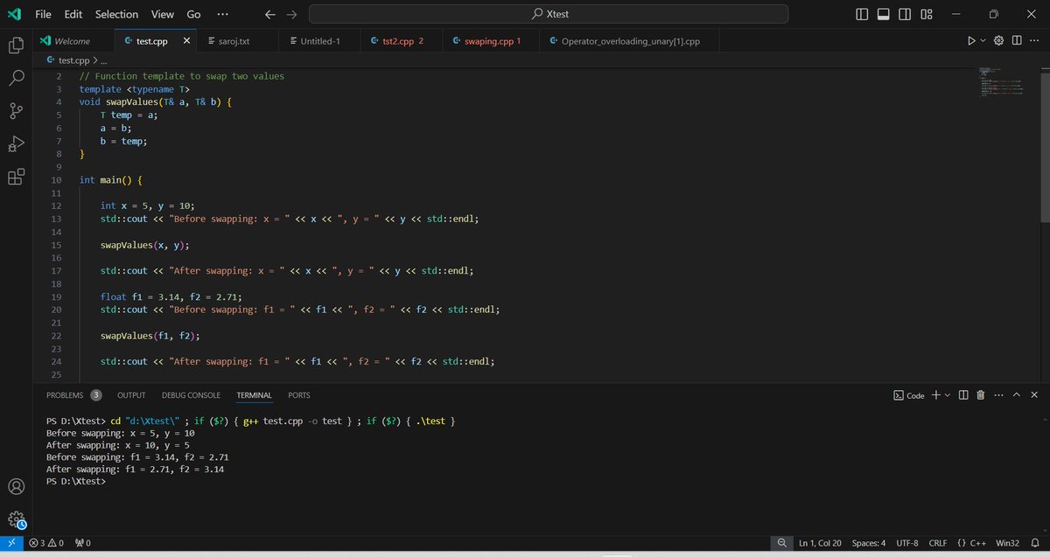Change CRLF end of line sequence
This screenshot has height=557, width=1050.
(938, 543)
